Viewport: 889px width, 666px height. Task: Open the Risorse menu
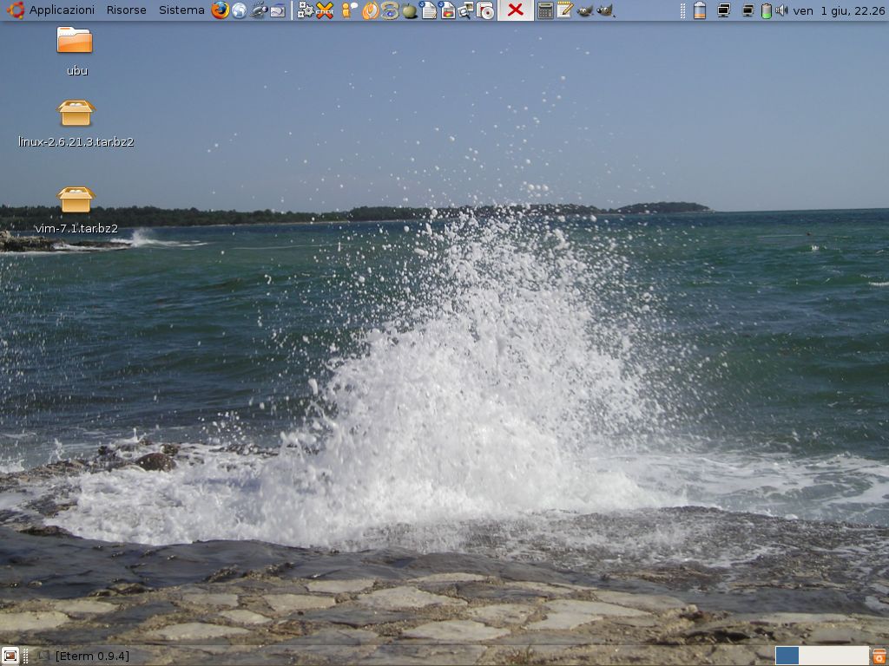point(126,10)
